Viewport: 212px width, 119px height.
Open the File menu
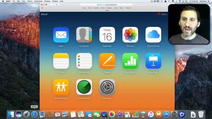[14, 1]
